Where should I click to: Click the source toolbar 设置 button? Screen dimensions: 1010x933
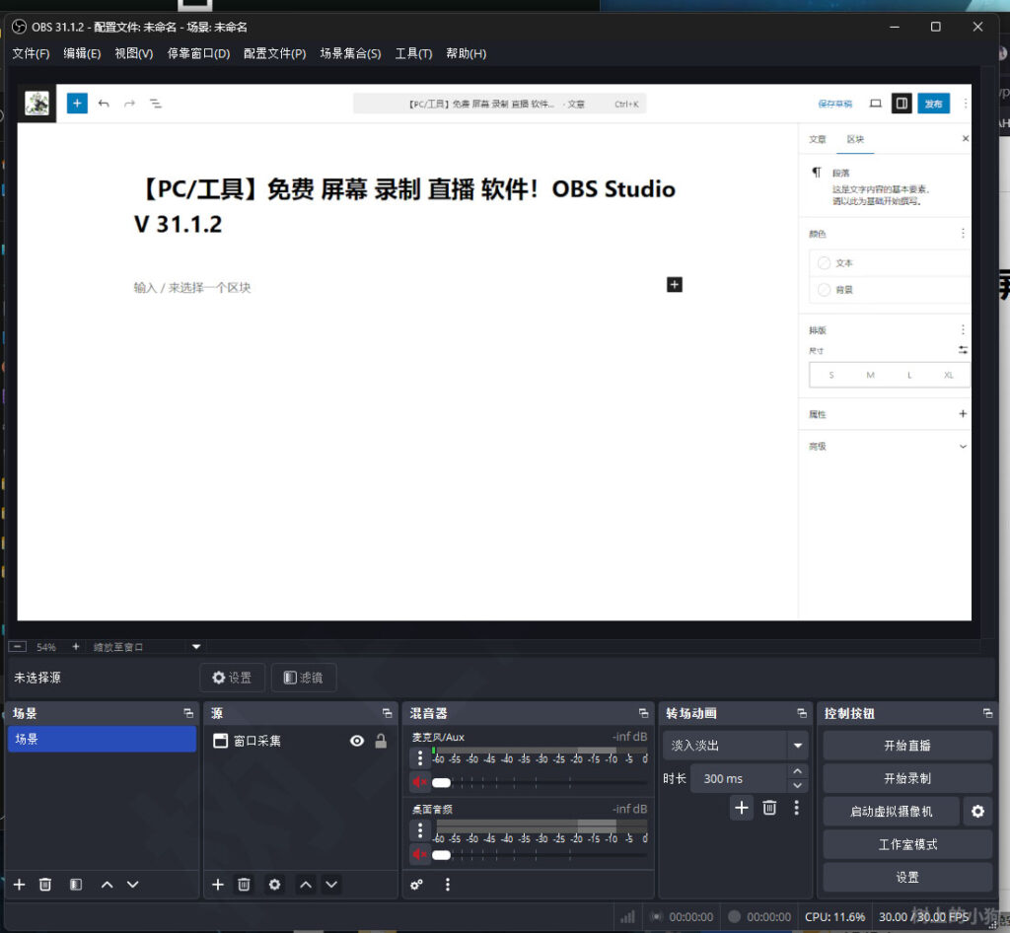[x=232, y=678]
